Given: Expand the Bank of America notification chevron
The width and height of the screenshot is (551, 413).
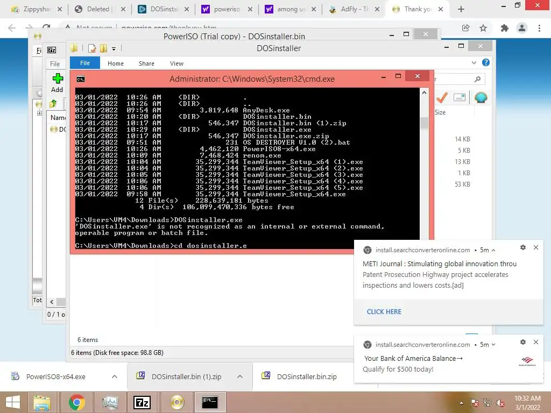Looking at the screenshot, I should tap(493, 345).
